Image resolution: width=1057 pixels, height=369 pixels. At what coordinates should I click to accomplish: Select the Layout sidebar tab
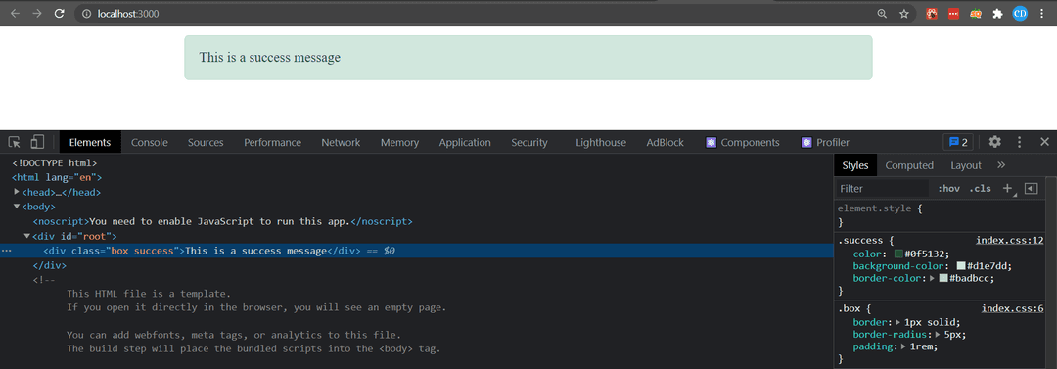[x=966, y=165]
